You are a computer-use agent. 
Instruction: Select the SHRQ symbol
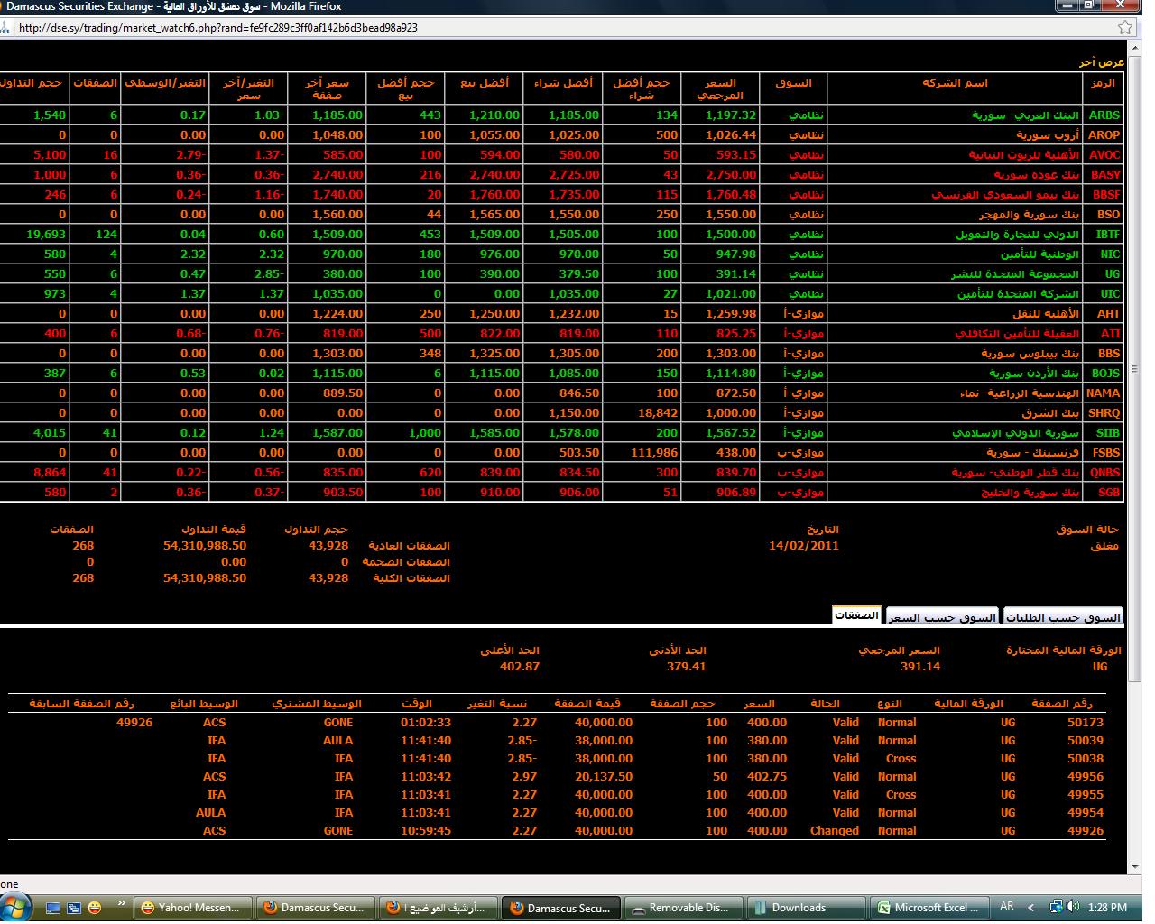click(x=1104, y=413)
